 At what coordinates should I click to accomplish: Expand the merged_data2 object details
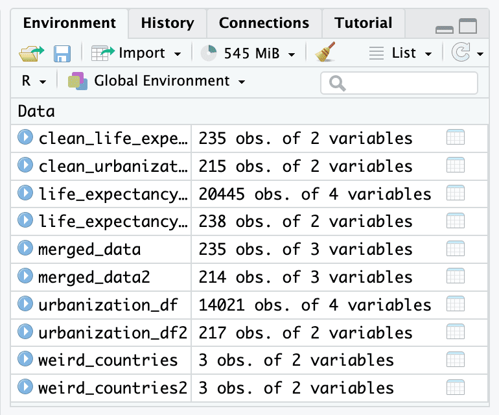pos(25,277)
